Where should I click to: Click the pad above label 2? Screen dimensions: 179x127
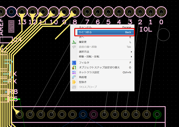pos(140,12)
